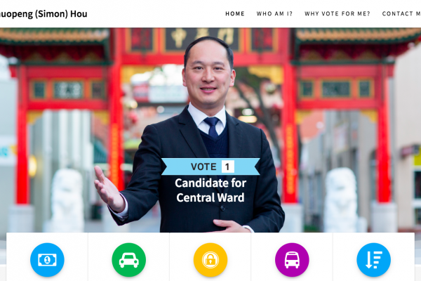Viewport: 421px width, 281px height.
Task: Open the yellow padlock security icon
Action: (x=210, y=260)
